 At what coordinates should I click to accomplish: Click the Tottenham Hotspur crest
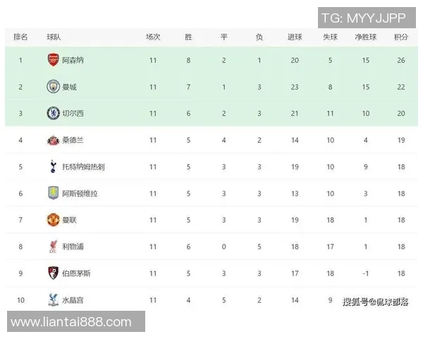(54, 167)
